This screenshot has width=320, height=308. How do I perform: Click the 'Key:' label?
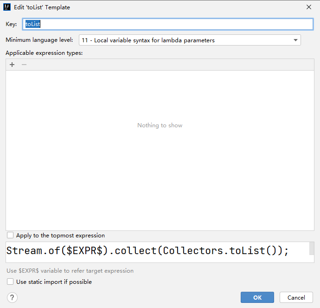[x=11, y=24]
